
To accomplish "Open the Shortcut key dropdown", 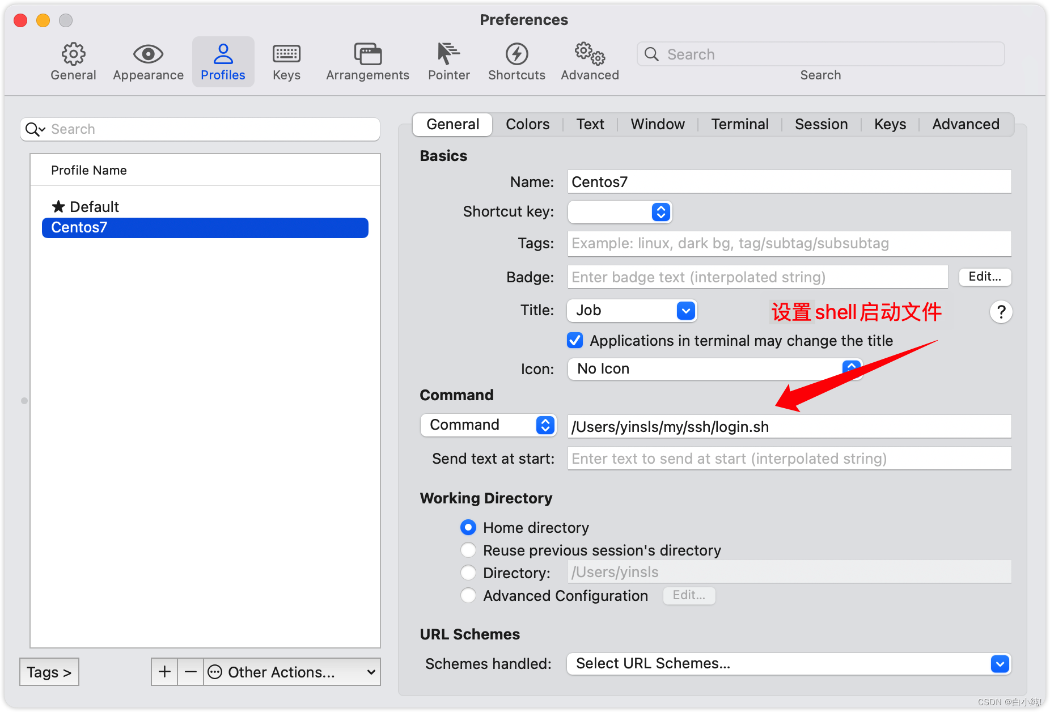I will pos(620,212).
